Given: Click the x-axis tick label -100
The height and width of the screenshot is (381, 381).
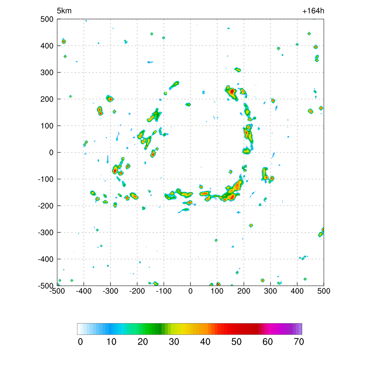Looking at the screenshot, I should pos(164,291).
